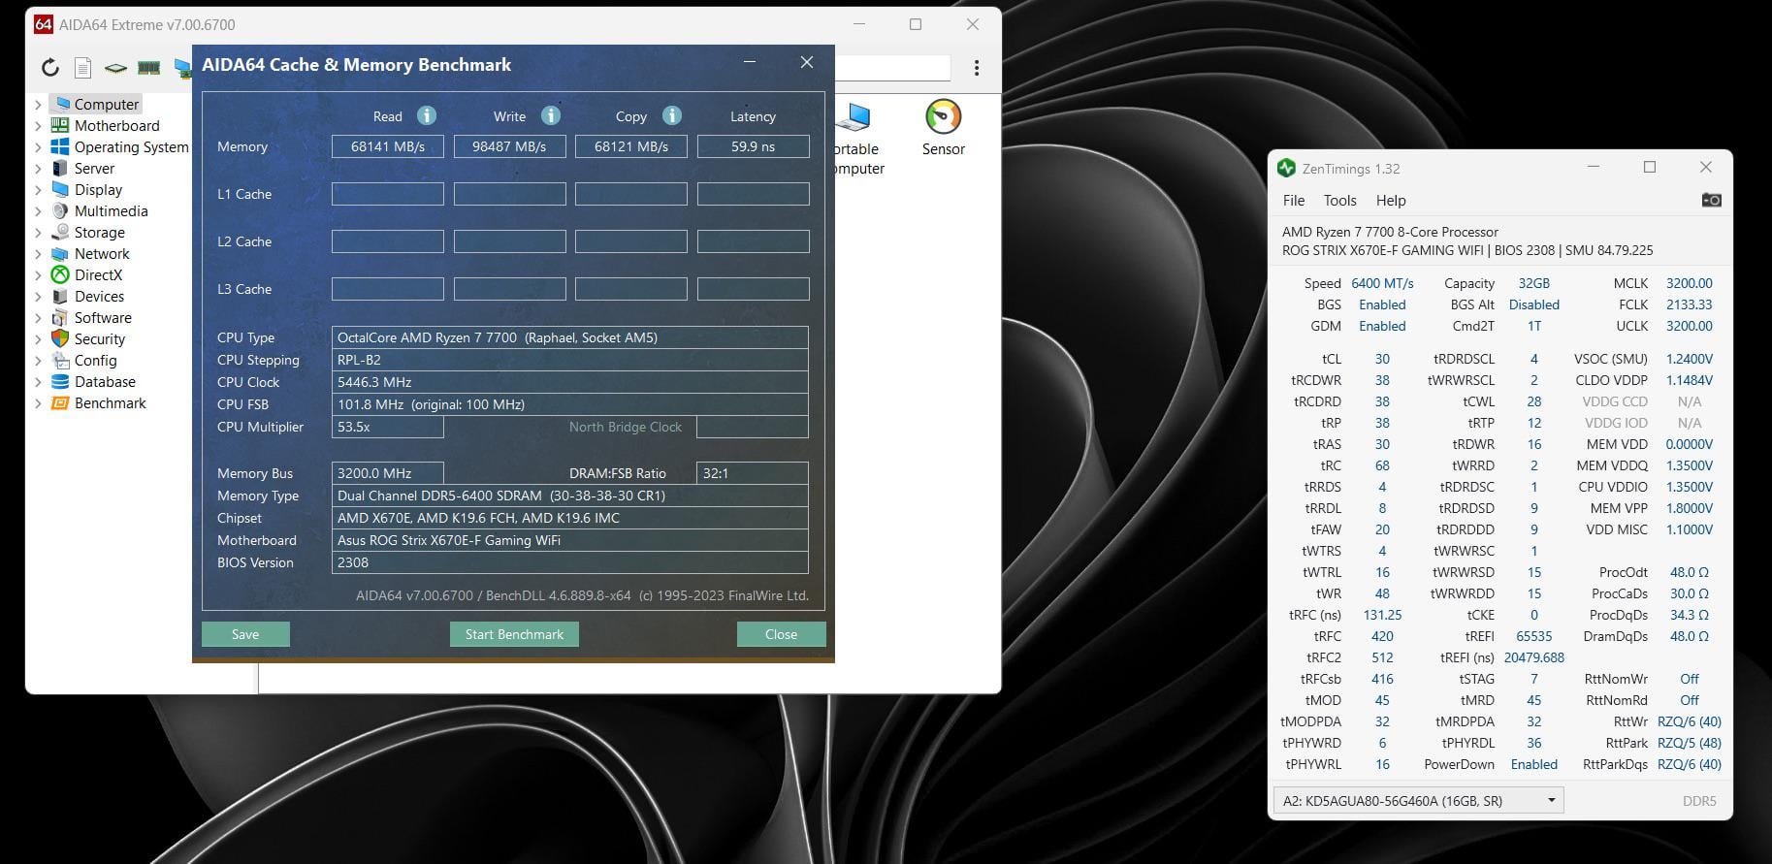This screenshot has height=864, width=1772.
Task: Select the Devices icon in the tree
Action: [59, 296]
